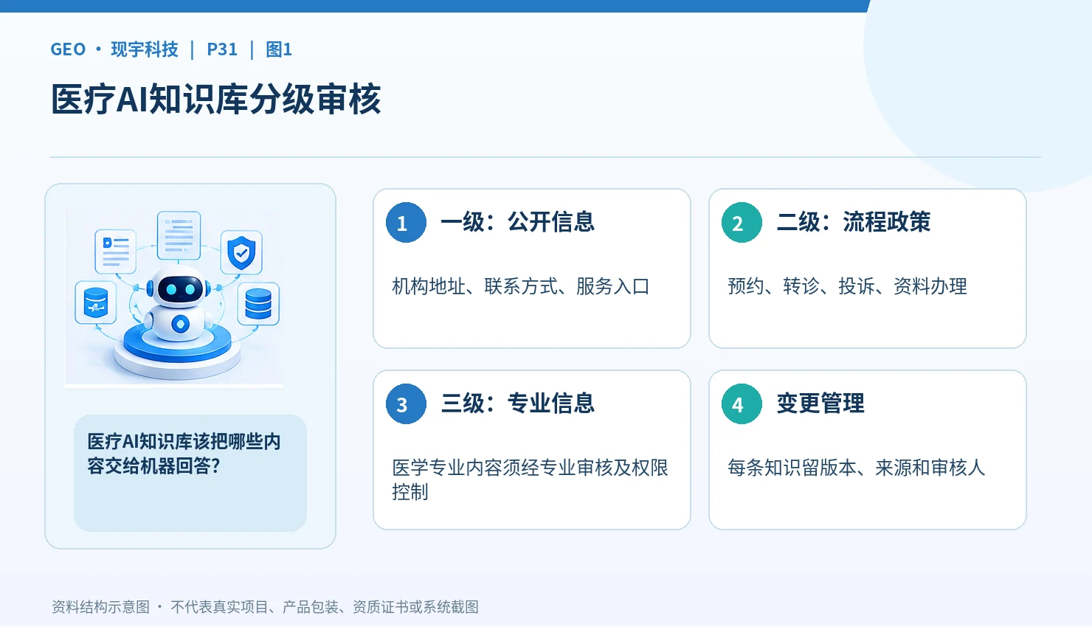This screenshot has height=627, width=1092.
Task: Click the text document icon above the robot
Action: point(179,235)
